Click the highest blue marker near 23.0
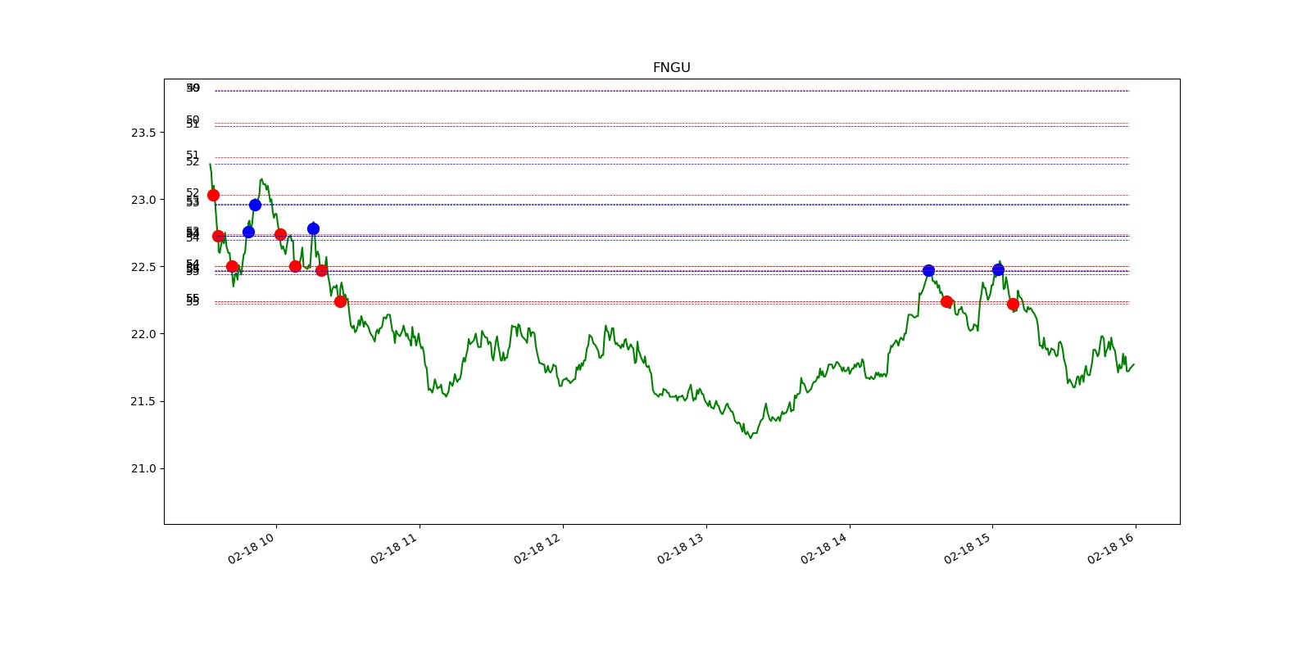The width and height of the screenshot is (1311, 655). click(255, 205)
